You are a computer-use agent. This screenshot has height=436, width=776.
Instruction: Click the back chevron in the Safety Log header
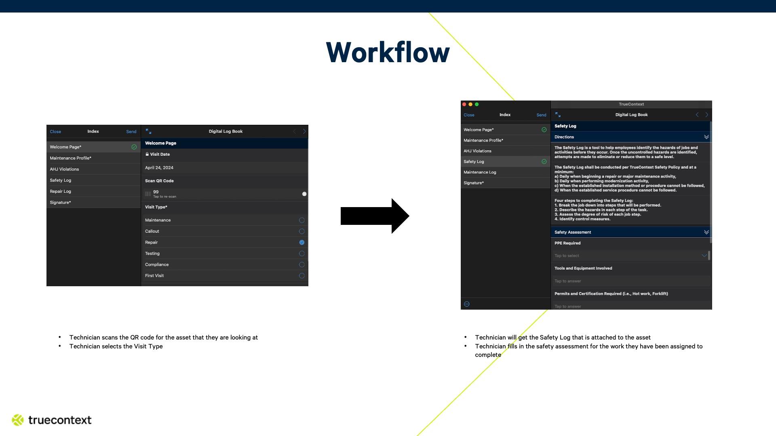(697, 115)
